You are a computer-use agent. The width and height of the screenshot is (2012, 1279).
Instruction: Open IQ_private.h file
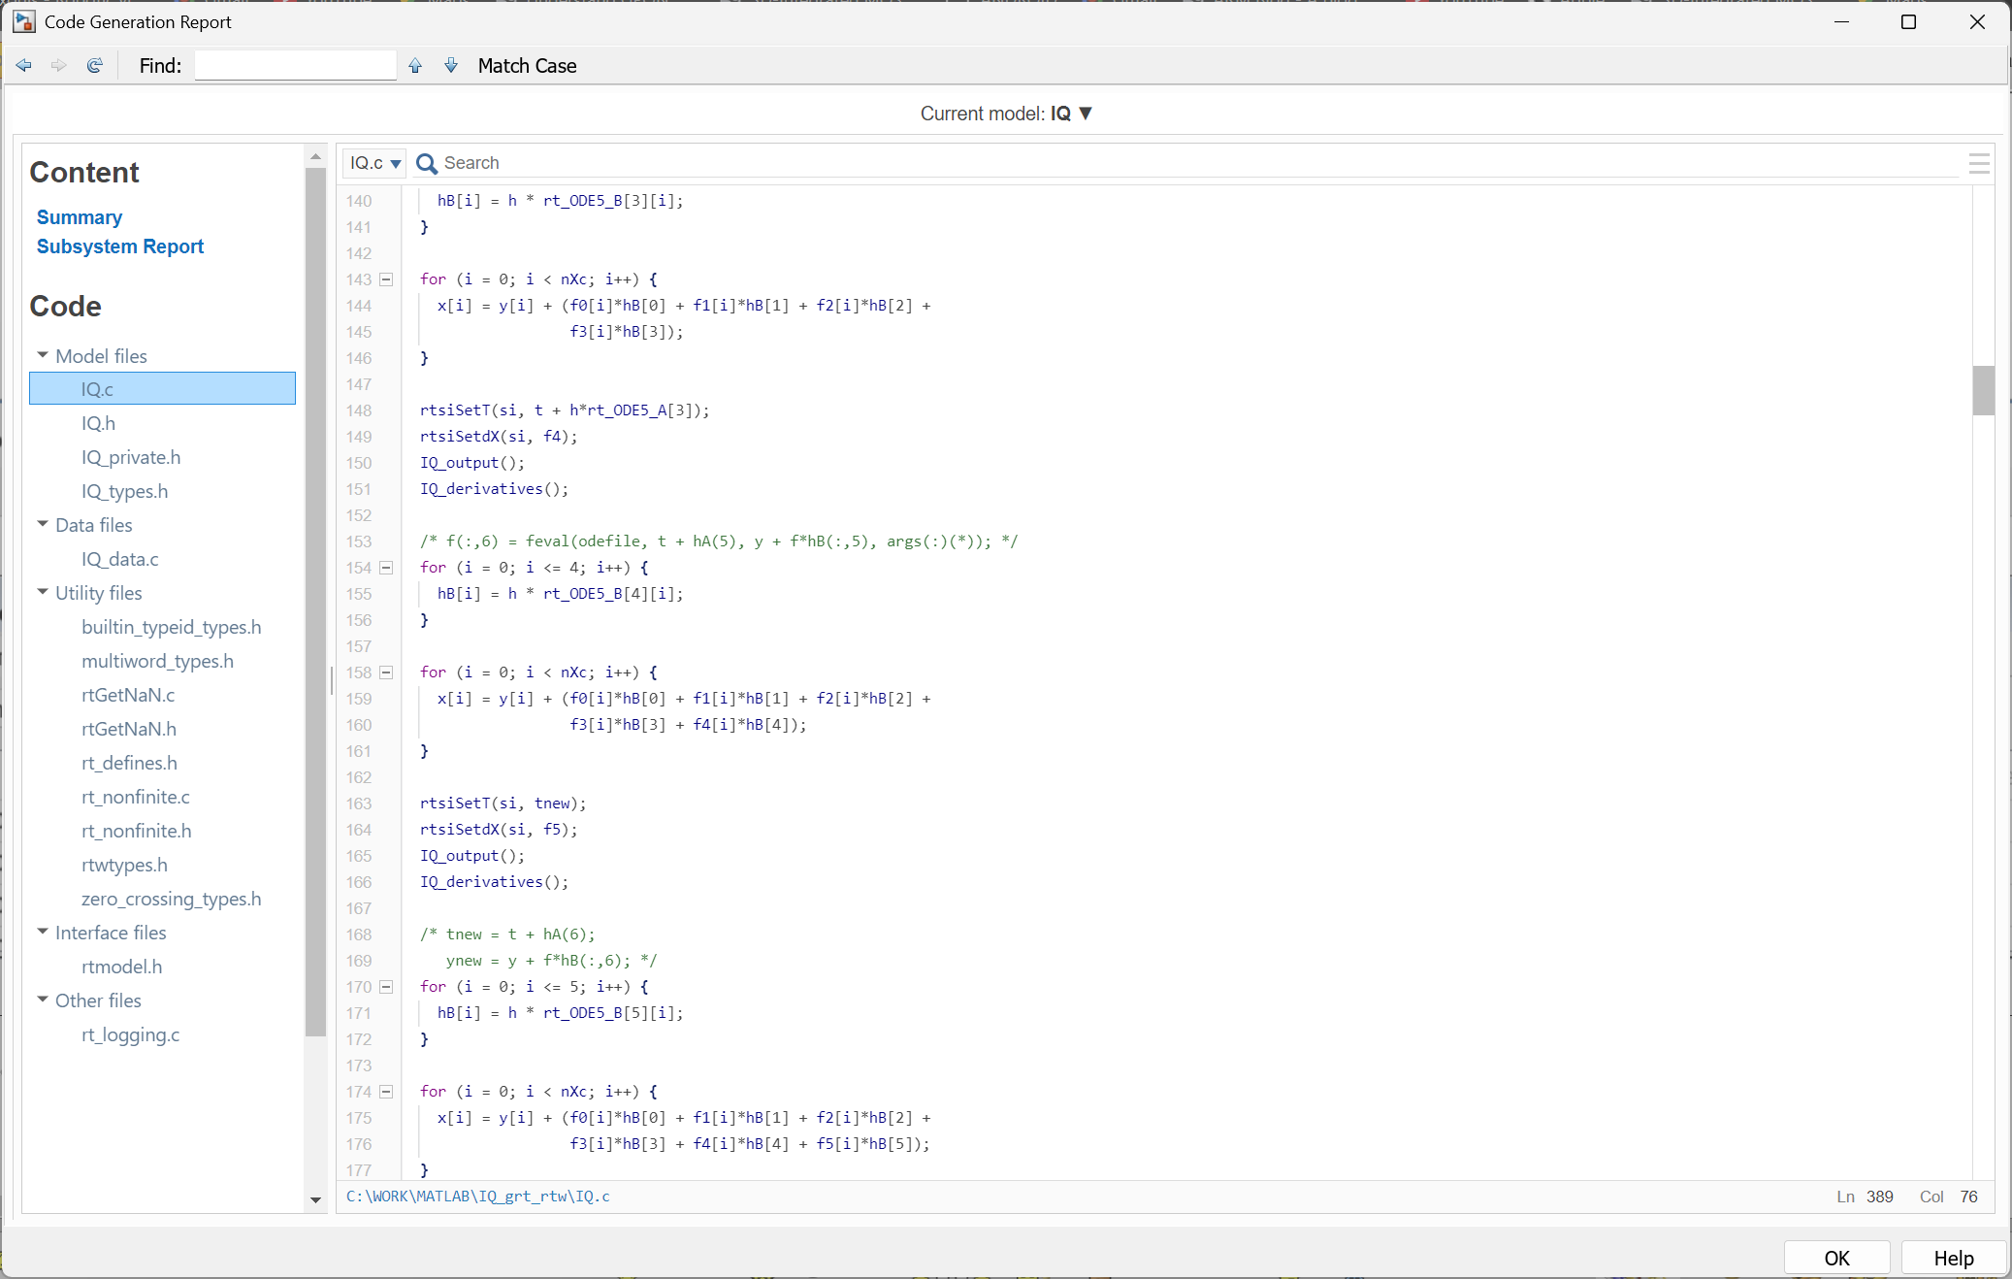tap(131, 457)
